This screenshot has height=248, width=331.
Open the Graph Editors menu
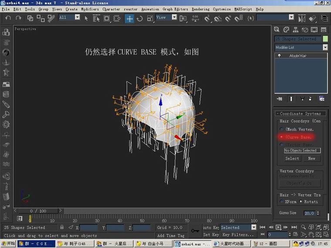175,9
